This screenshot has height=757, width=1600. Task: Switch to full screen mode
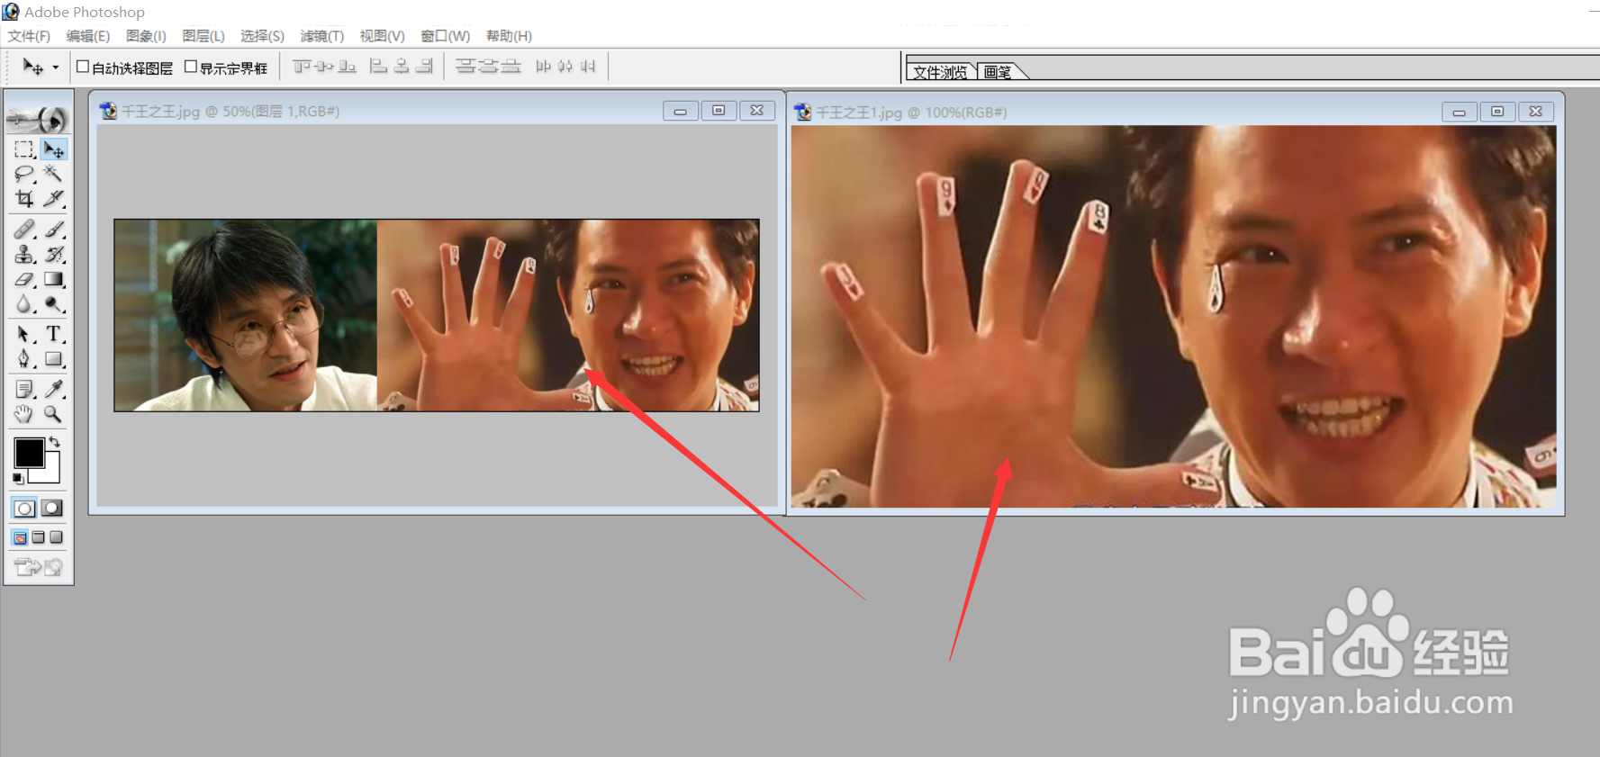[56, 537]
